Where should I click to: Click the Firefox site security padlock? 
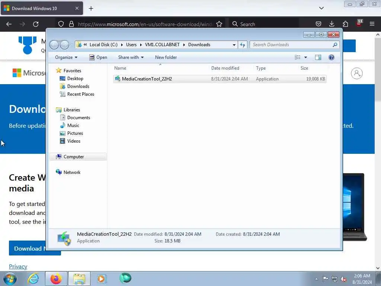point(71,24)
